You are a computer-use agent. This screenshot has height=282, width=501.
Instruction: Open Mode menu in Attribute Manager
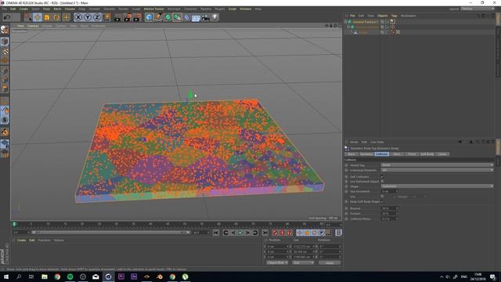coord(354,142)
